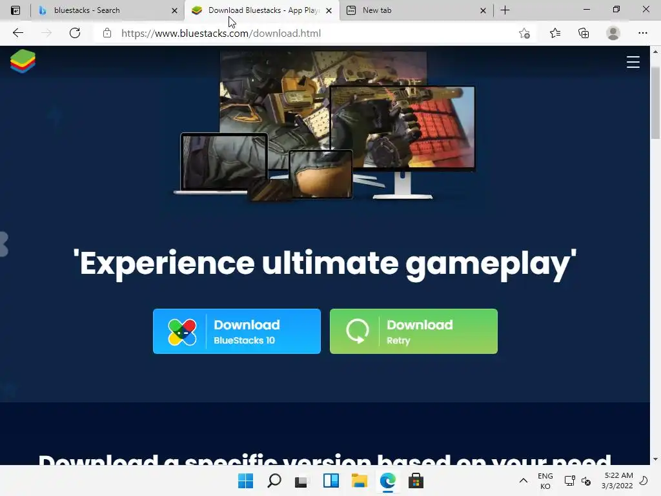Close the Download Bluestacks tab
This screenshot has width=661, height=496.
329,10
